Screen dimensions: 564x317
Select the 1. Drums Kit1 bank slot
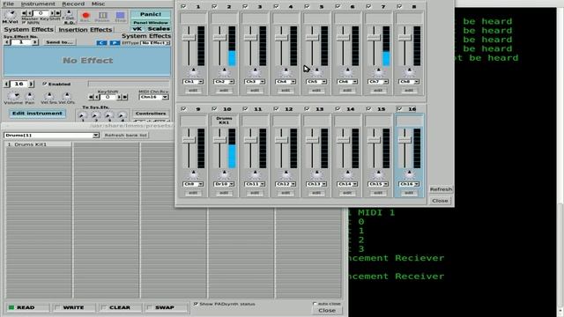click(38, 144)
